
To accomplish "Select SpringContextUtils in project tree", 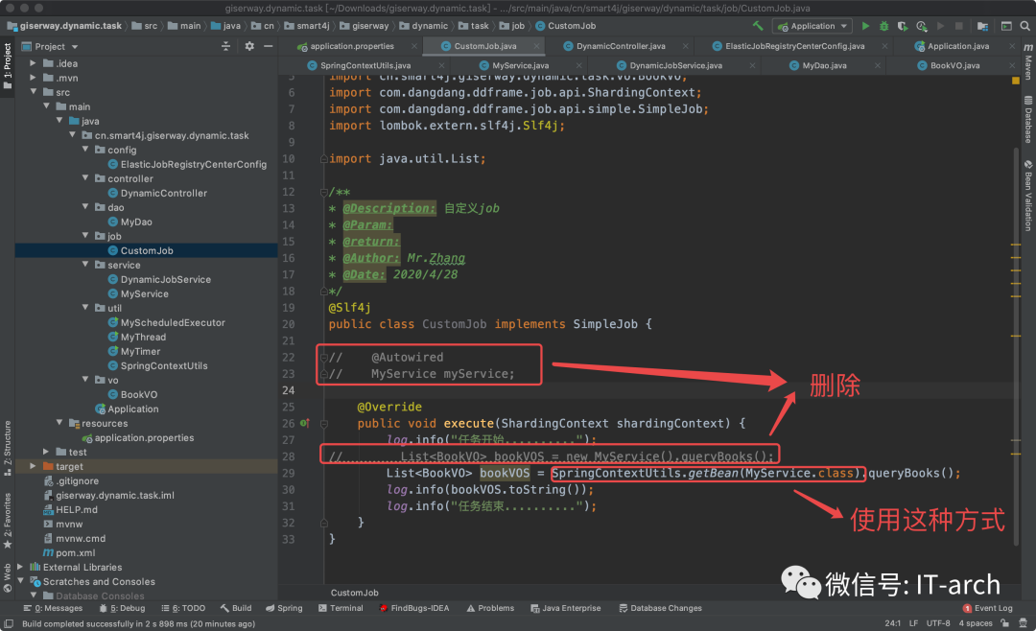I will tap(164, 365).
